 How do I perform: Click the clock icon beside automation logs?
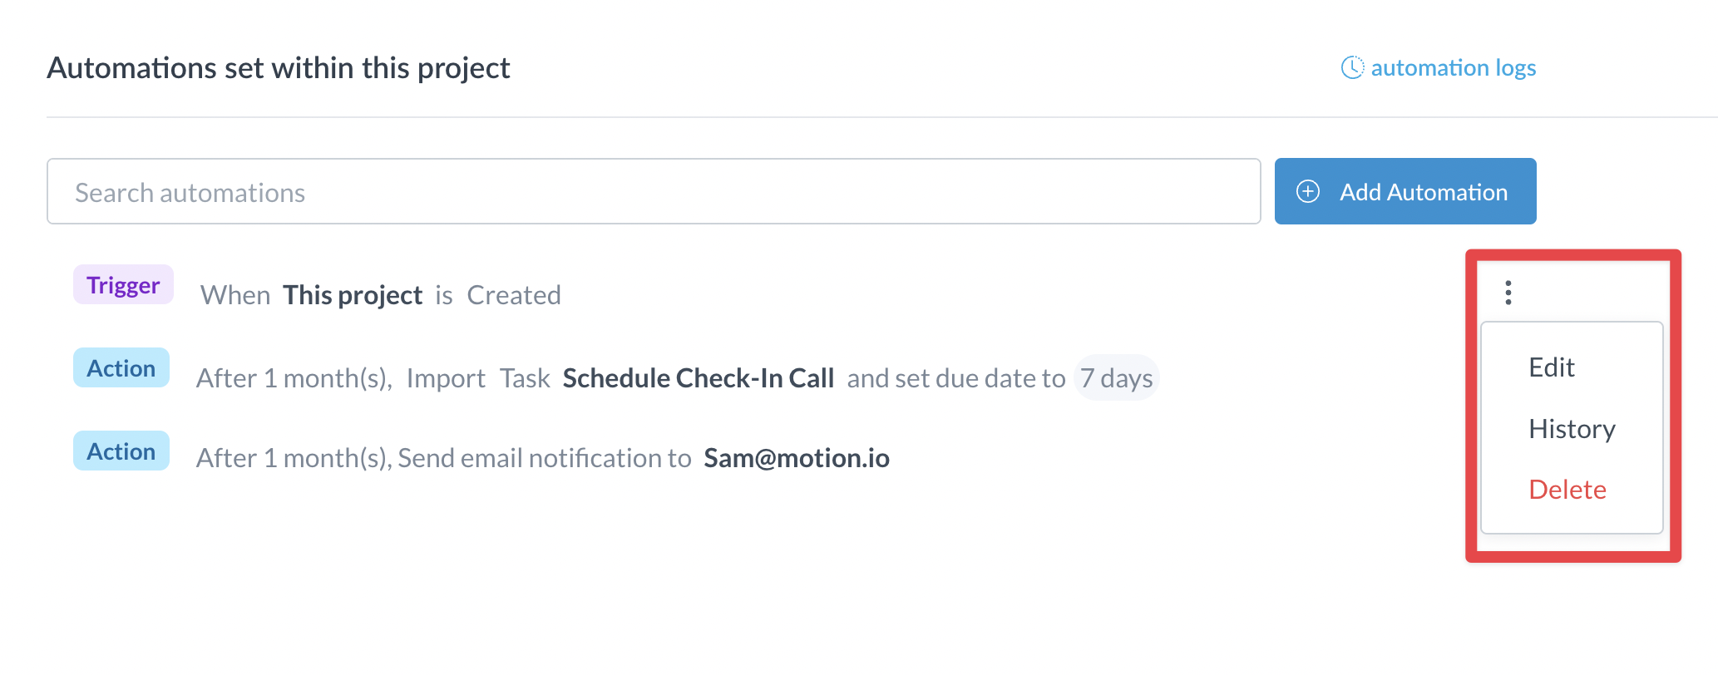pyautogui.click(x=1352, y=67)
